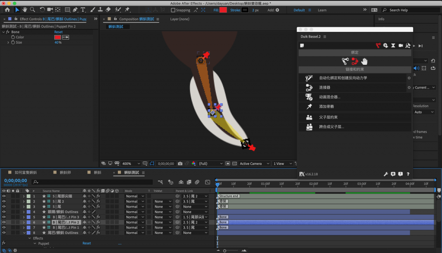Click Color eyedropper in Effect Controls
This screenshot has width=442, height=253.
pyautogui.click(x=66, y=37)
